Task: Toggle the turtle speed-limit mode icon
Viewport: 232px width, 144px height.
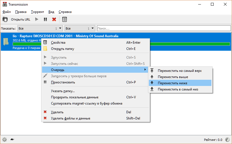Action: pos(12,139)
